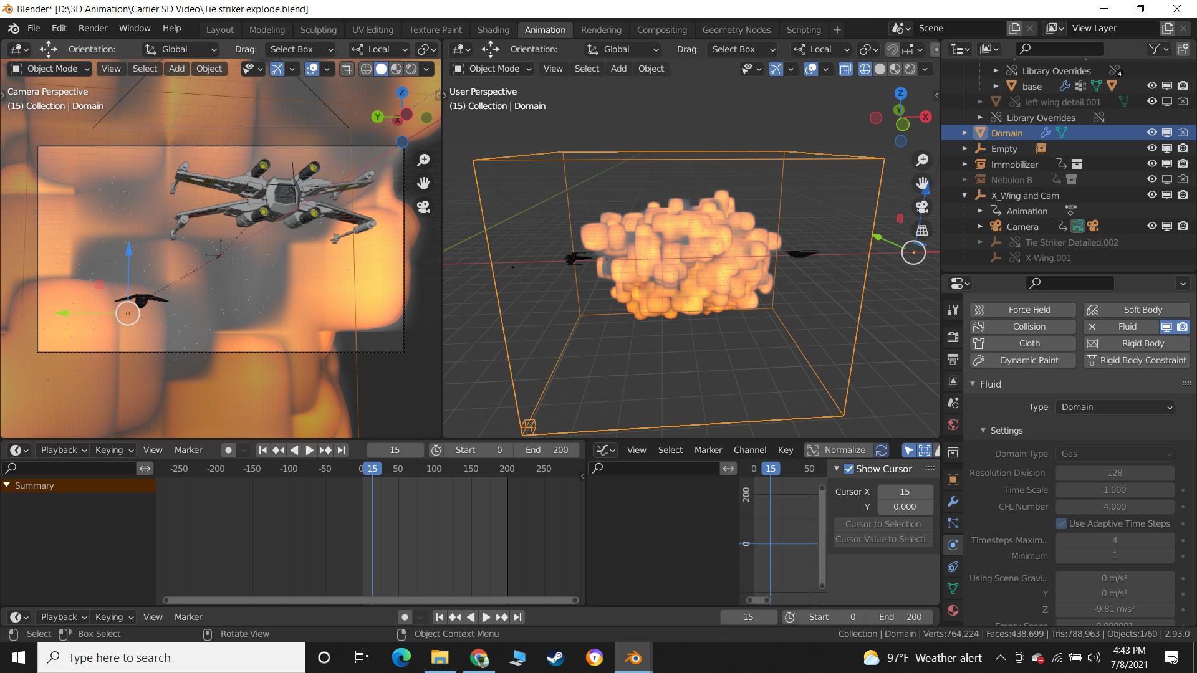Image resolution: width=1197 pixels, height=673 pixels.
Task: Open Tool properties tab icon
Action: point(953,310)
